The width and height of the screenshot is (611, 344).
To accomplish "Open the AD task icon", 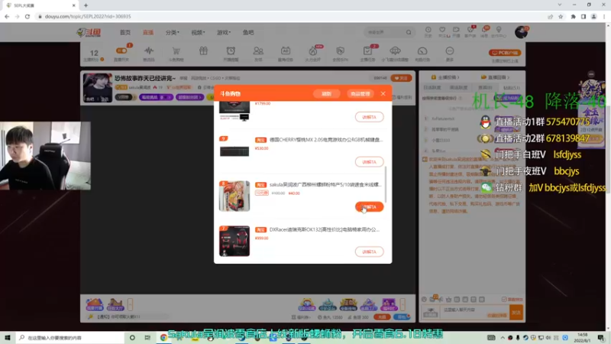I will pyautogui.click(x=286, y=51).
